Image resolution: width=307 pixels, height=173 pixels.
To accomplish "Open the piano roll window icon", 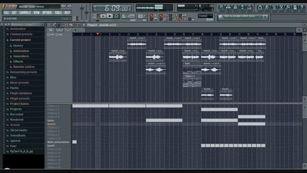I will [236, 8].
